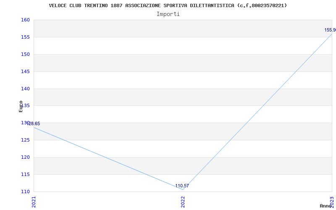
Task: Click the 2022 x-axis label
Action: 183,202
